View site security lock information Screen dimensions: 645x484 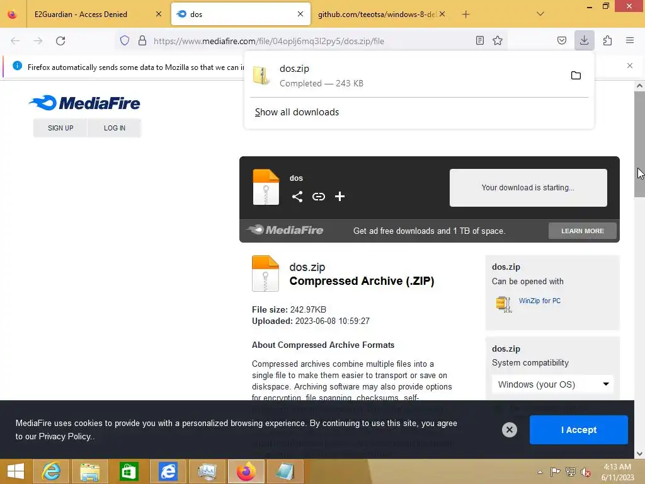coord(142,40)
